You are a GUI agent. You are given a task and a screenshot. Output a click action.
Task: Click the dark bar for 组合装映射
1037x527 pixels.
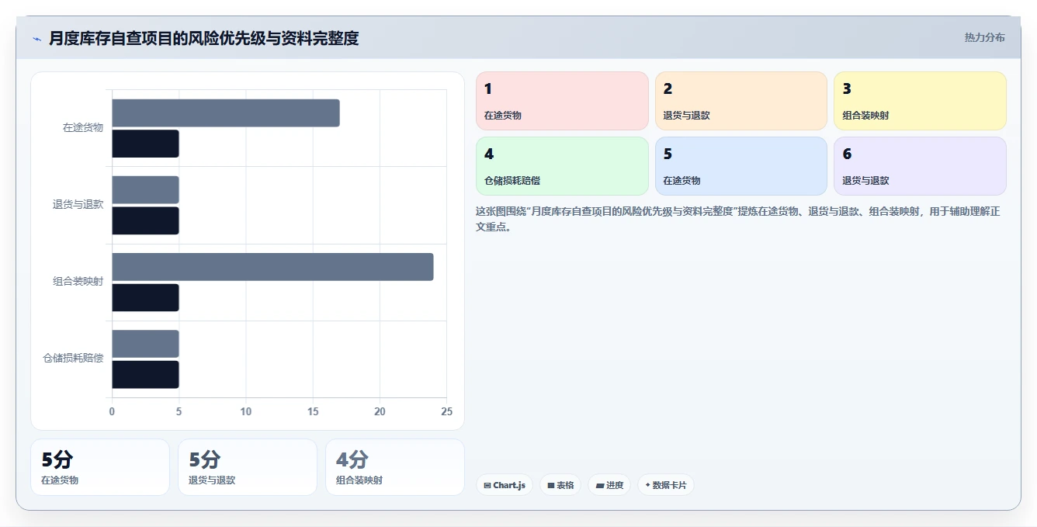coord(146,298)
